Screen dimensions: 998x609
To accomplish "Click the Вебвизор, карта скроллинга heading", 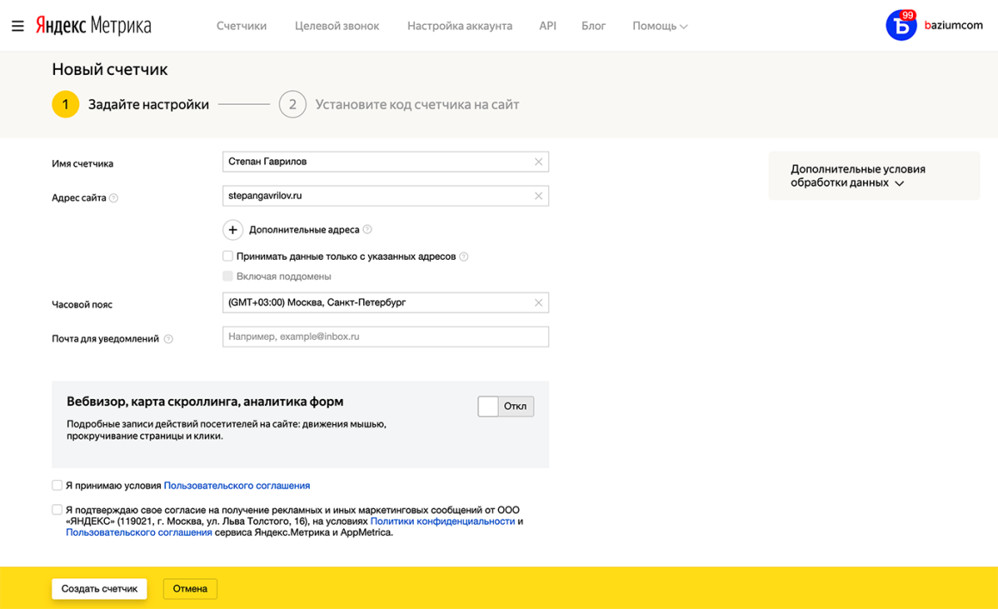I will [x=205, y=402].
